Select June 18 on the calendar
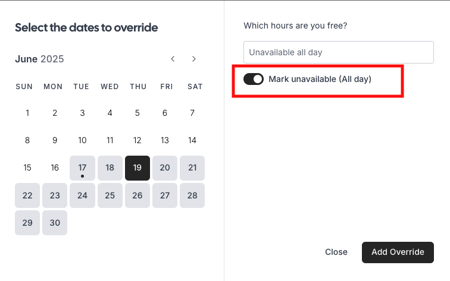 110,168
